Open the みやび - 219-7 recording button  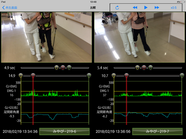pos(158,131)
